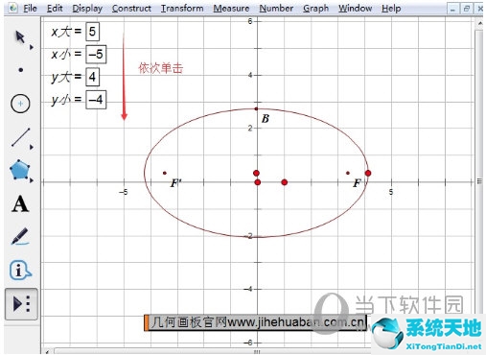486x355 pixels.
Task: Click the Sketchpad document icon beside File
Action: 12,8
